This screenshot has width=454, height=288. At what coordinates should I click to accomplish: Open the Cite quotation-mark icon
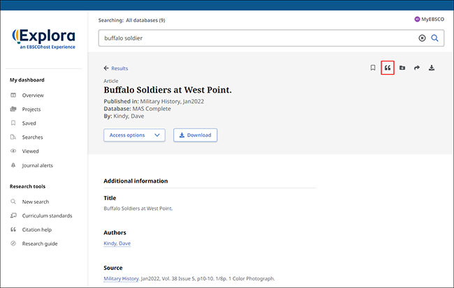pos(388,68)
